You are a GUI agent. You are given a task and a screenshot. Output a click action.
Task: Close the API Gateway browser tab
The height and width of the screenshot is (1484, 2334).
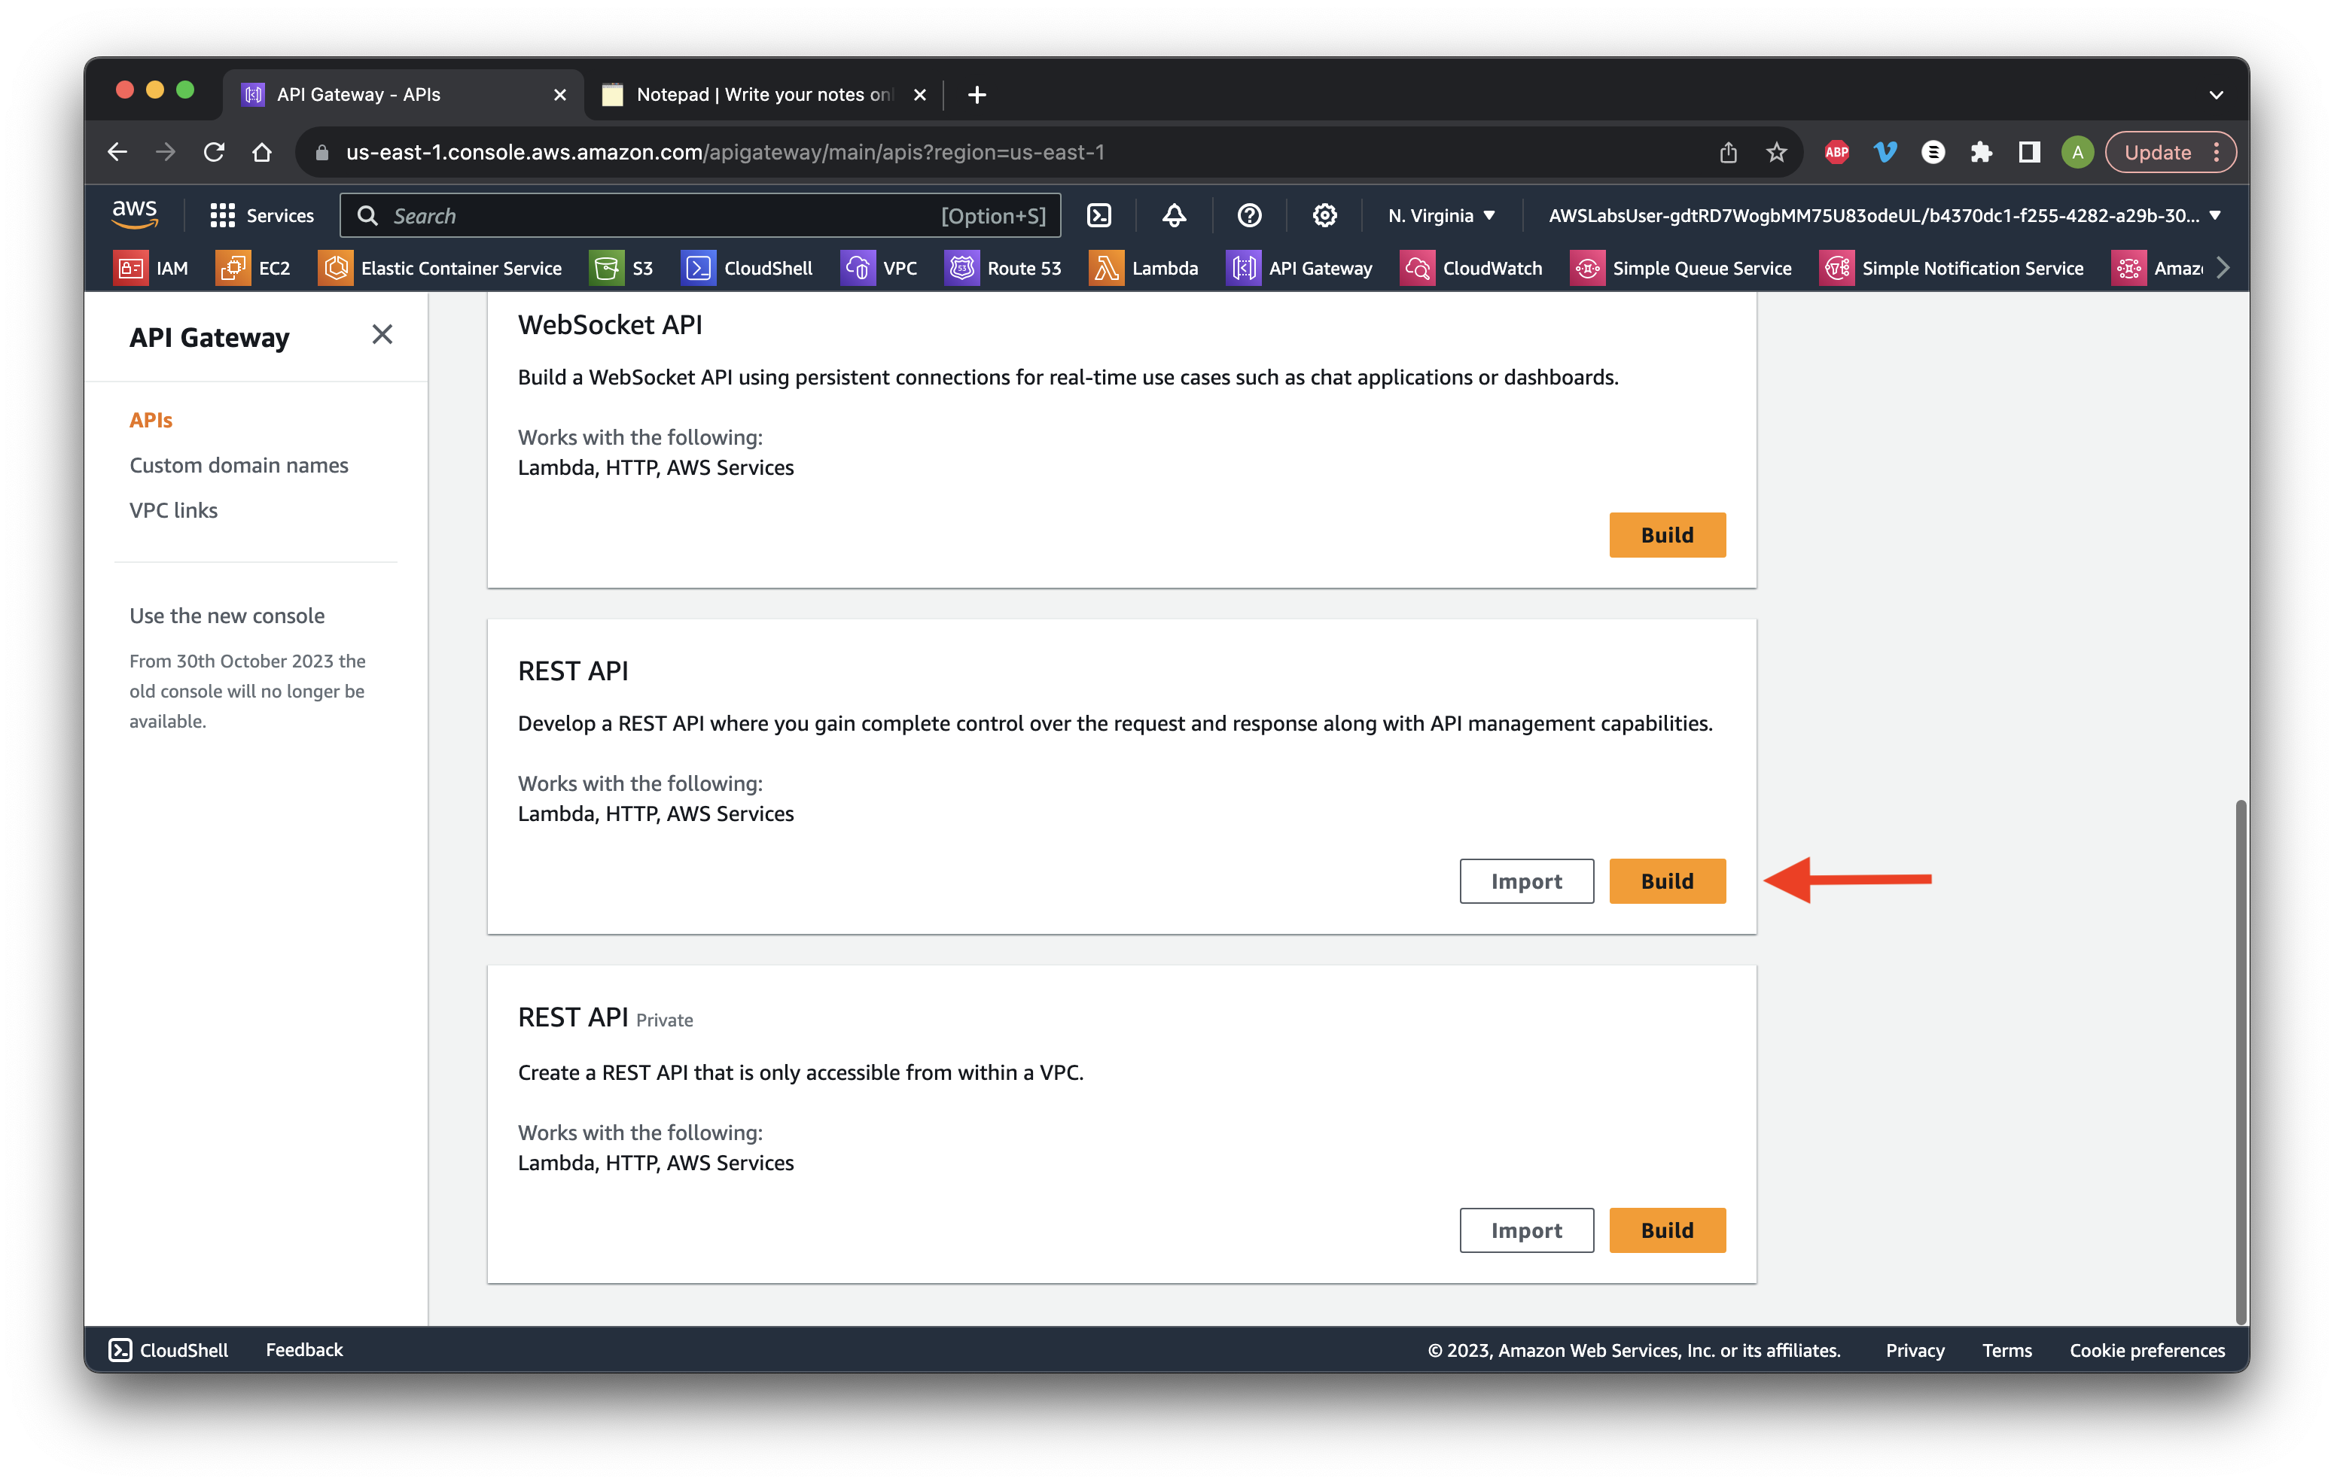coord(559,94)
